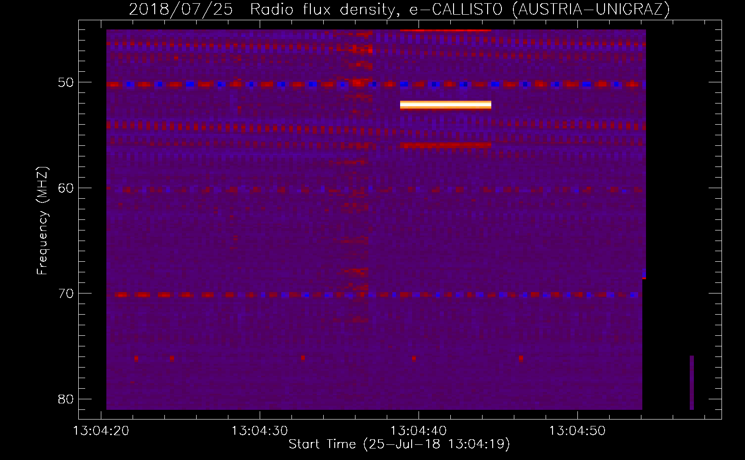Click the 70 frequency tick label
The height and width of the screenshot is (460, 745).
[66, 293]
